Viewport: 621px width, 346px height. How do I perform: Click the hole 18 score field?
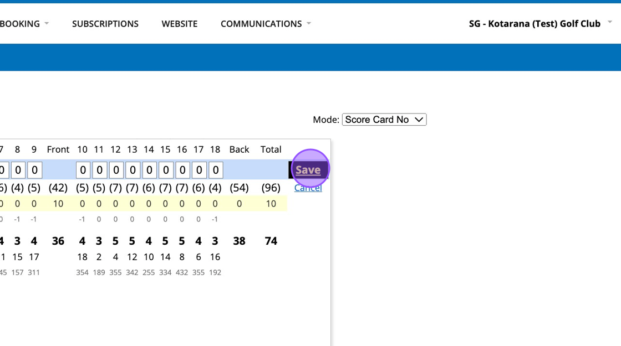[x=216, y=170]
